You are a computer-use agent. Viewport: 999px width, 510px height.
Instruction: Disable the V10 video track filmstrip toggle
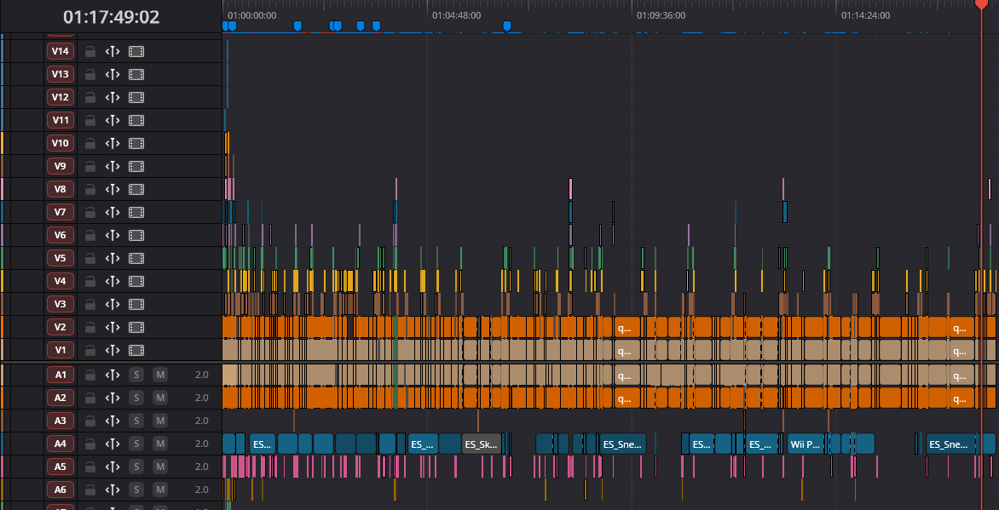click(x=136, y=143)
